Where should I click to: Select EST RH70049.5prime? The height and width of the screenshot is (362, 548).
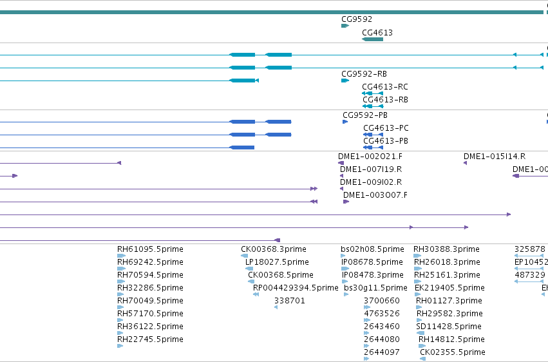[x=150, y=301]
